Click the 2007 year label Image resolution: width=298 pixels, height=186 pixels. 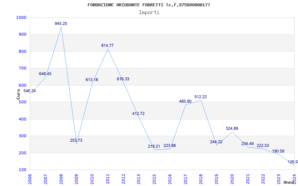[45, 179]
